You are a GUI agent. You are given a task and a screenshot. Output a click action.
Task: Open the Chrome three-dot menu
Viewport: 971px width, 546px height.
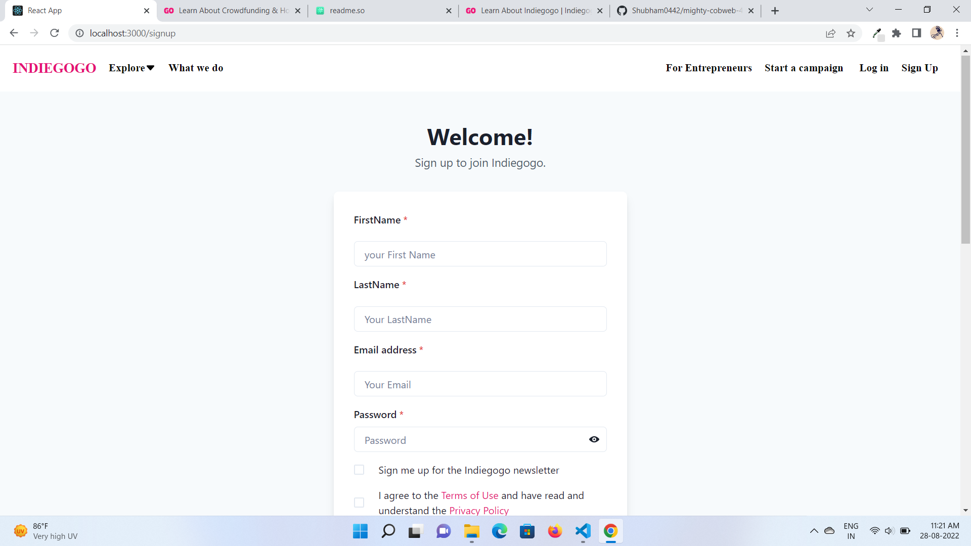click(x=957, y=33)
